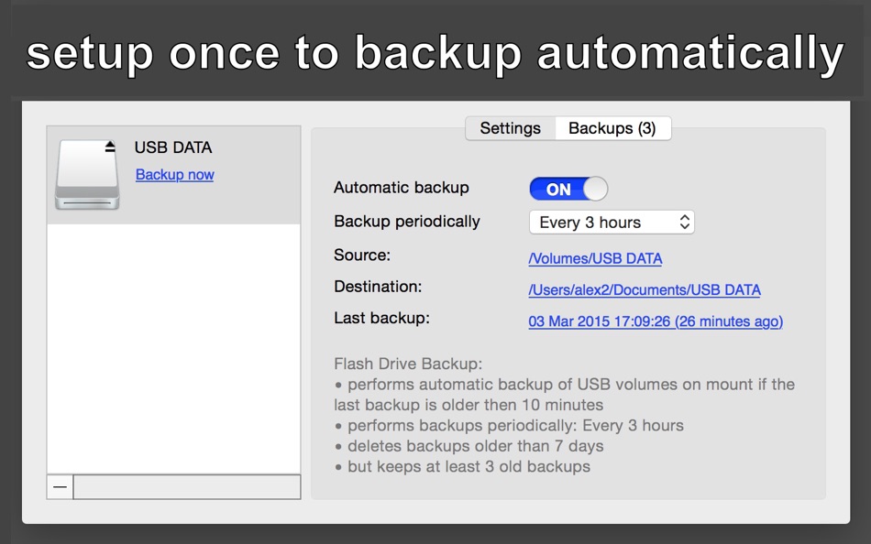The height and width of the screenshot is (544, 871).
Task: Click the 03 Mar 2015 last backup link
Action: tap(656, 321)
